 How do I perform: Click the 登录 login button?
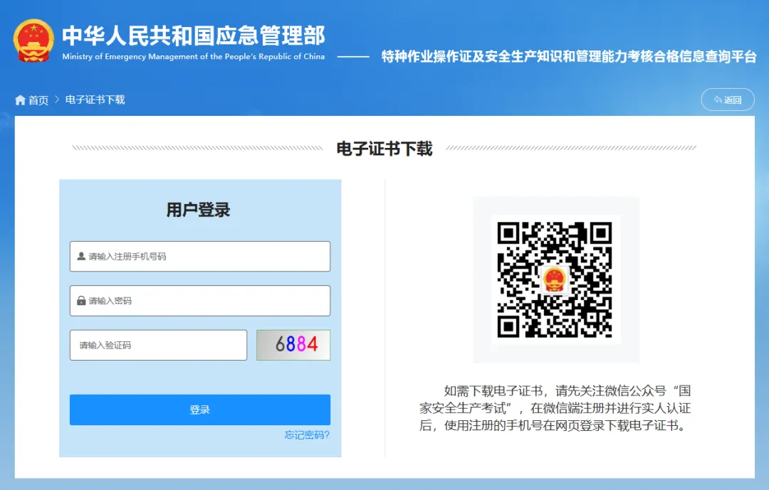click(x=200, y=410)
